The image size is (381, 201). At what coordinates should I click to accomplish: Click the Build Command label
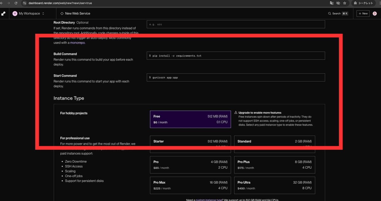(65, 54)
